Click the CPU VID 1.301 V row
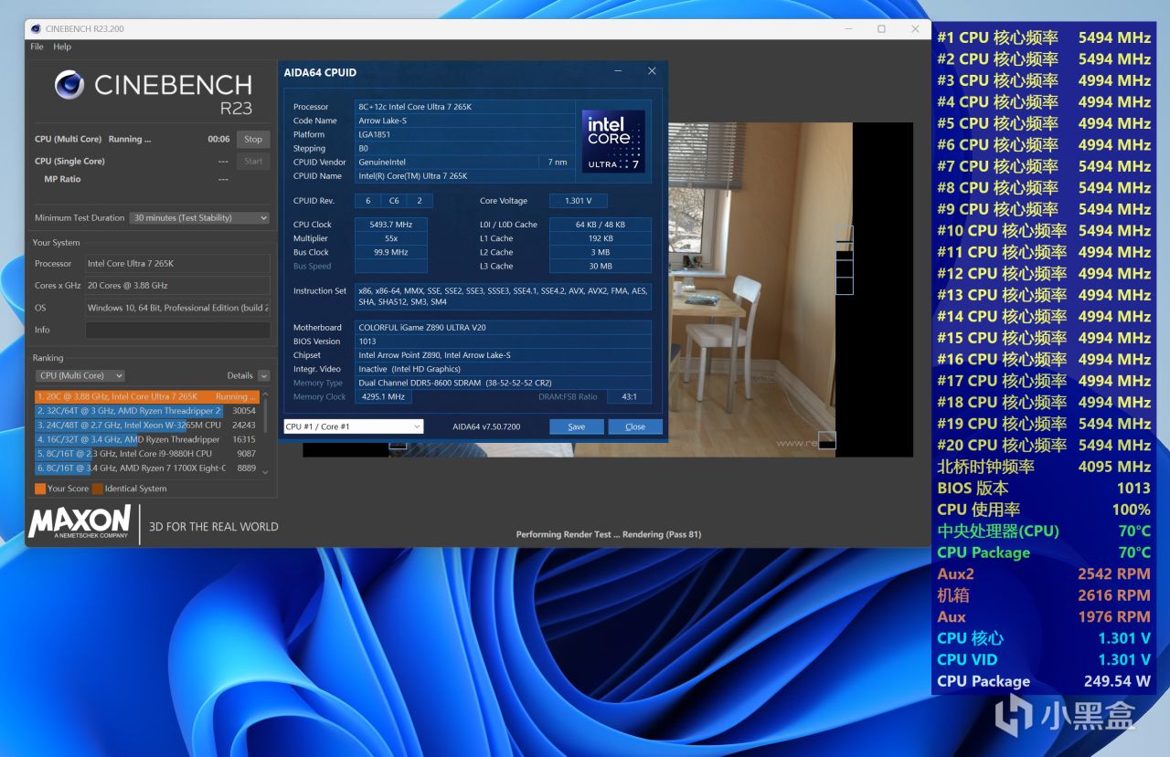This screenshot has width=1170, height=757. click(x=1044, y=659)
